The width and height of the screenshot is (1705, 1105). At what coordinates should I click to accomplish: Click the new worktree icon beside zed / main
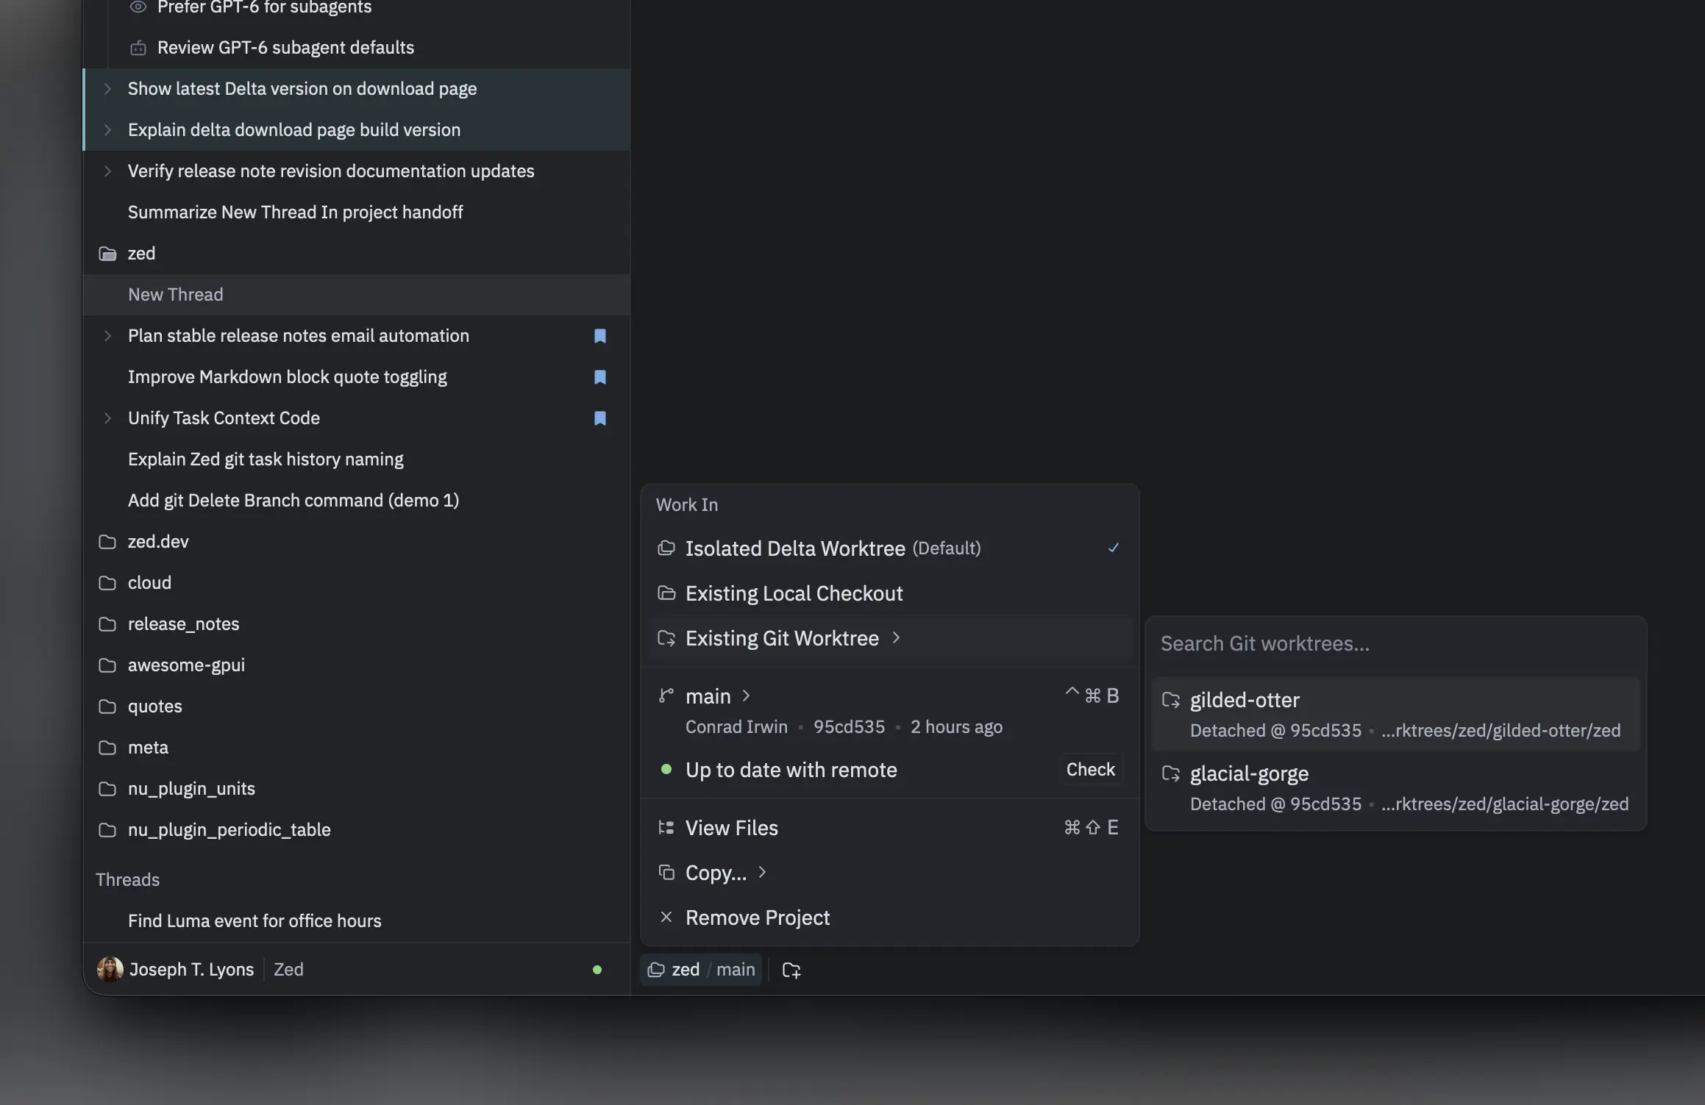(x=791, y=970)
